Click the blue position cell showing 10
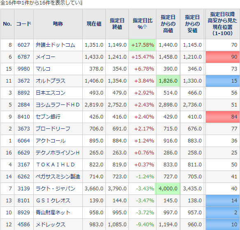The width and height of the screenshot is (240, 230). (223, 225)
